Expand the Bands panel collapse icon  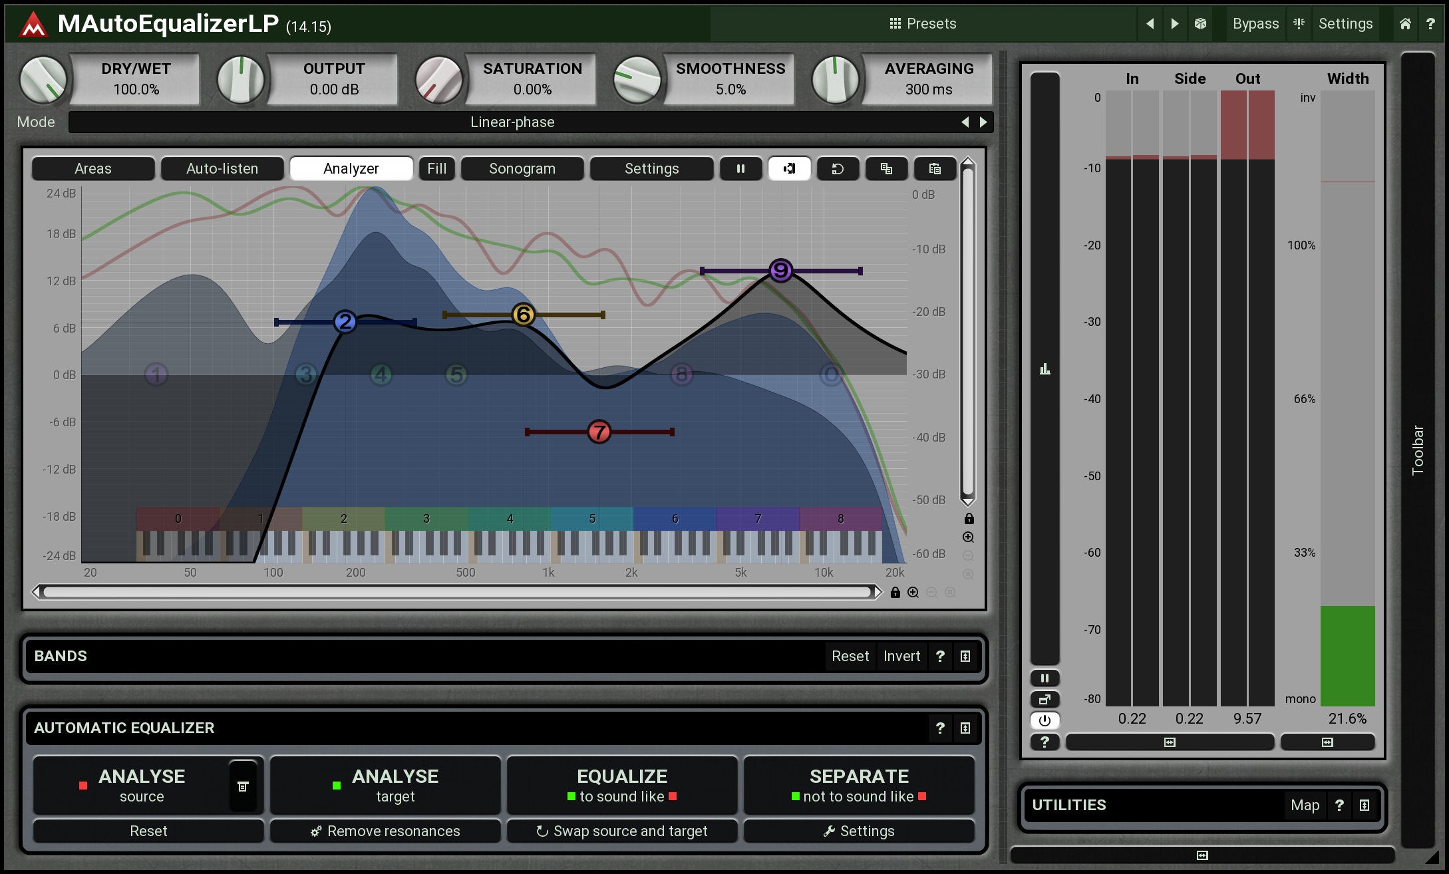pos(965,656)
